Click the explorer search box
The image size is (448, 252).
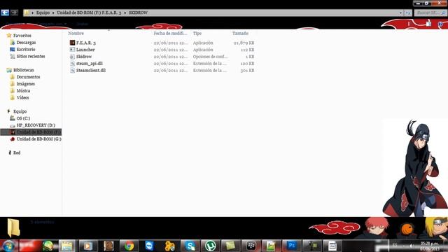[430, 13]
